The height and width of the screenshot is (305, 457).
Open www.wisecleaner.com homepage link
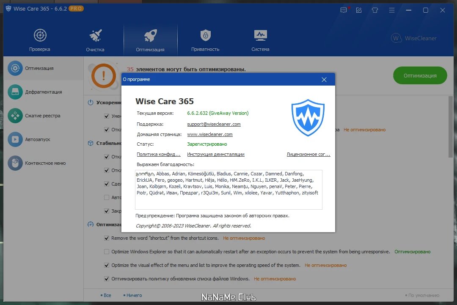[209, 135]
